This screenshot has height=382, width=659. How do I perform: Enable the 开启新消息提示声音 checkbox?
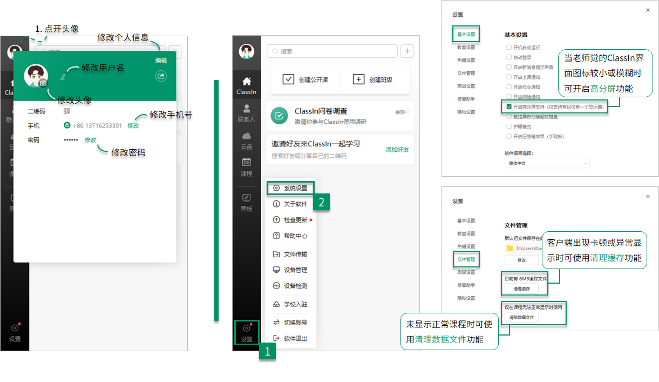pos(509,67)
